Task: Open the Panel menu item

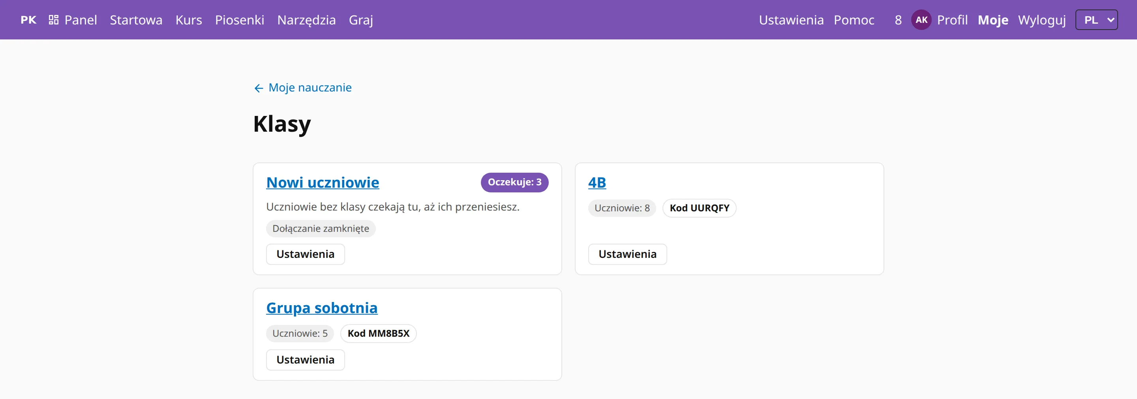Action: click(x=80, y=20)
